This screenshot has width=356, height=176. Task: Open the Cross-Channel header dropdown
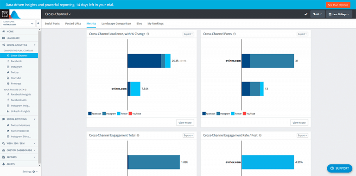point(58,14)
